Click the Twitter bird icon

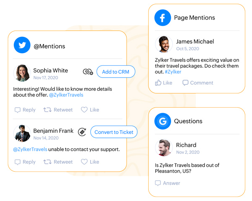[22, 45]
